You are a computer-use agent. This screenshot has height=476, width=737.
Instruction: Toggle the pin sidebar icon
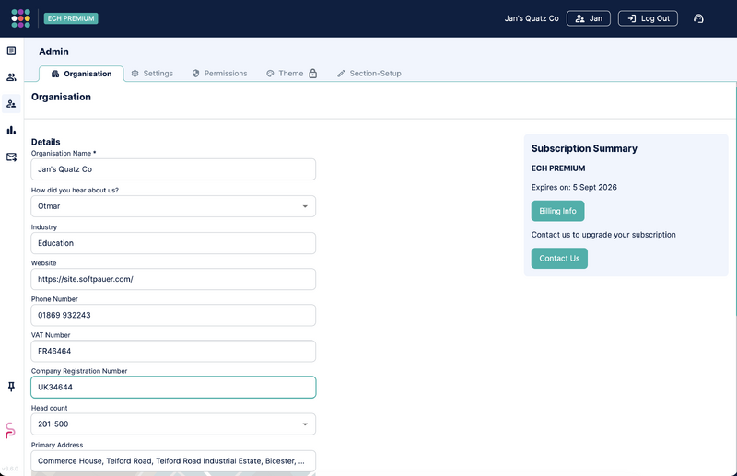coord(11,387)
